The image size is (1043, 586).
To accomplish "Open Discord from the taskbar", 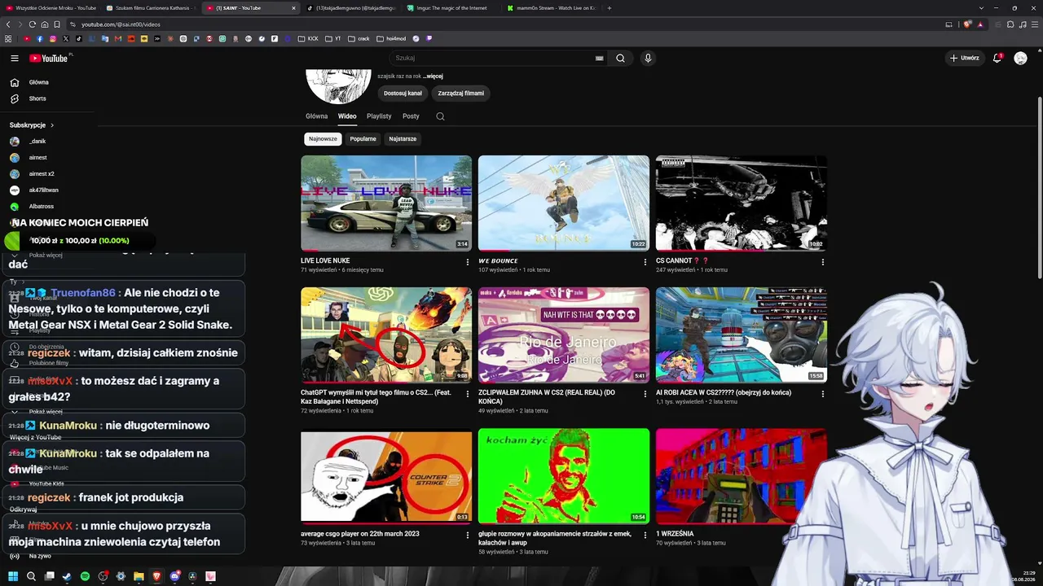I will click(x=175, y=577).
